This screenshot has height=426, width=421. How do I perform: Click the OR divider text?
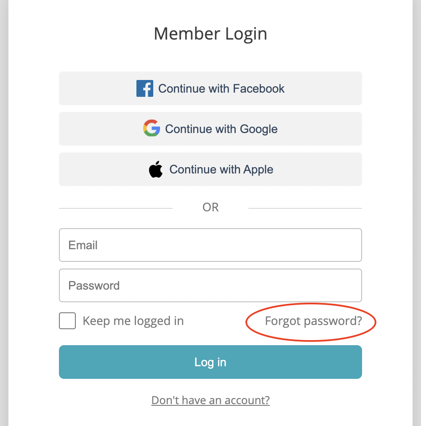coord(210,208)
